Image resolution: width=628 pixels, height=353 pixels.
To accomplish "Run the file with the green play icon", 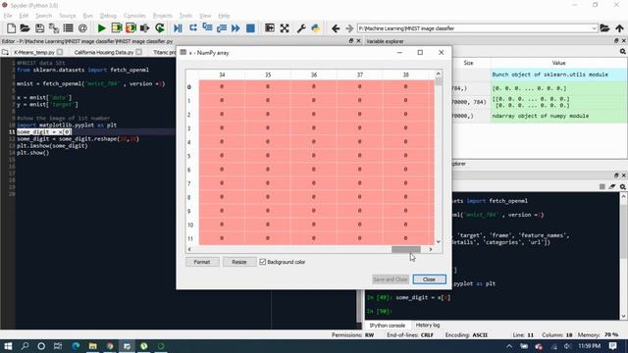I will coord(102,28).
